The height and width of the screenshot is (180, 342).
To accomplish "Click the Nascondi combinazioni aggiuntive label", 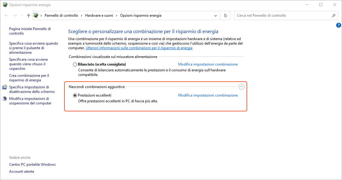I will coord(97,87).
